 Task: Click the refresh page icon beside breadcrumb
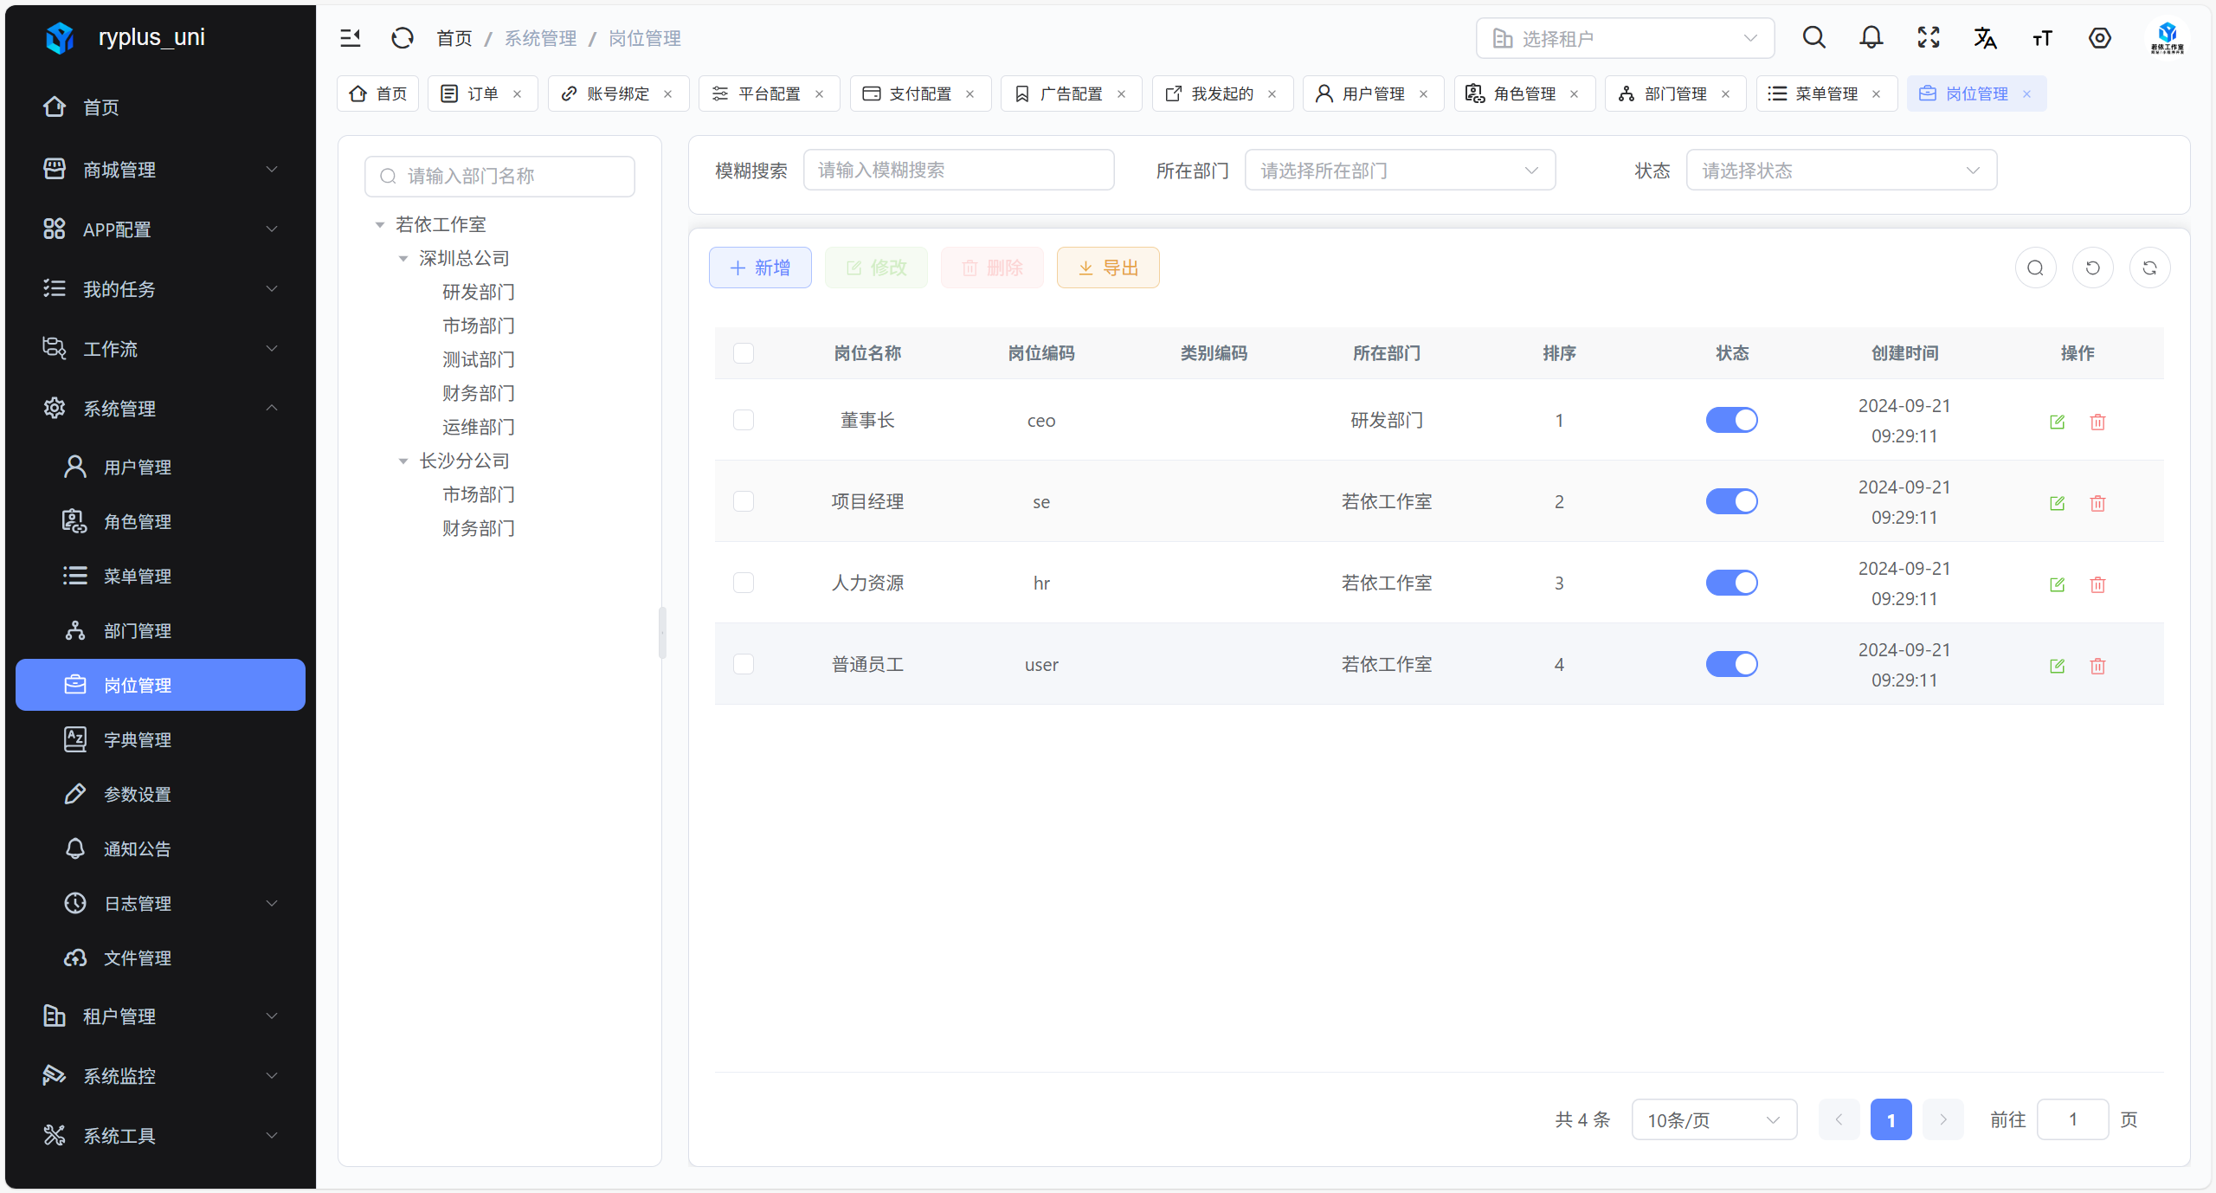pos(403,38)
